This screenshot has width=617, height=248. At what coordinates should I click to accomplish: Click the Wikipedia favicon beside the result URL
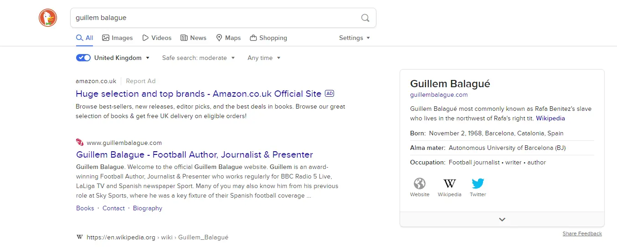tap(80, 237)
